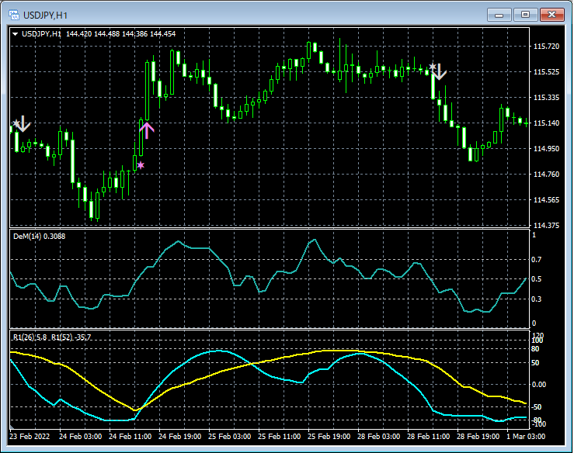The height and width of the screenshot is (453, 574).
Task: Click the gray down arrow near 28 Feb
Action: tap(440, 72)
